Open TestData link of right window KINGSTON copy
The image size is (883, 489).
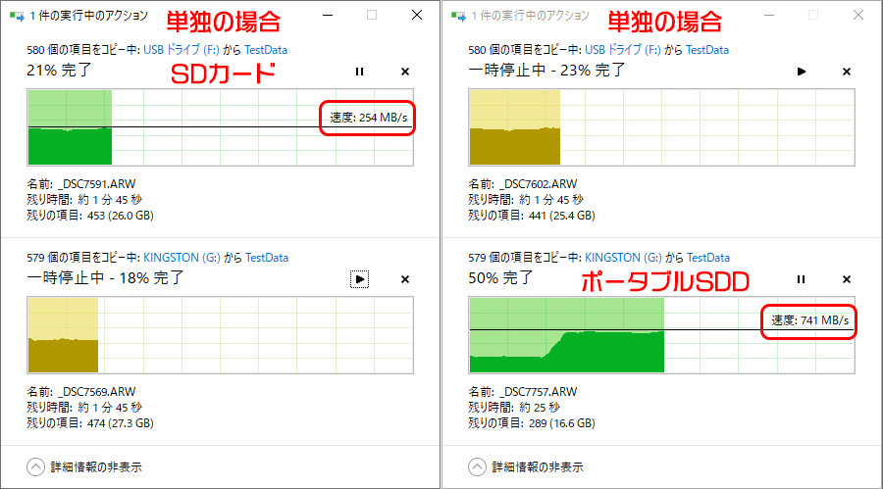point(708,257)
